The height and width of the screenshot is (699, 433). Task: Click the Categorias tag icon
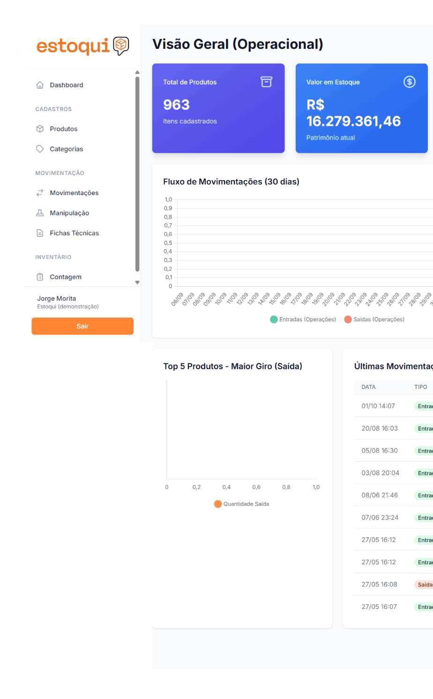point(40,149)
